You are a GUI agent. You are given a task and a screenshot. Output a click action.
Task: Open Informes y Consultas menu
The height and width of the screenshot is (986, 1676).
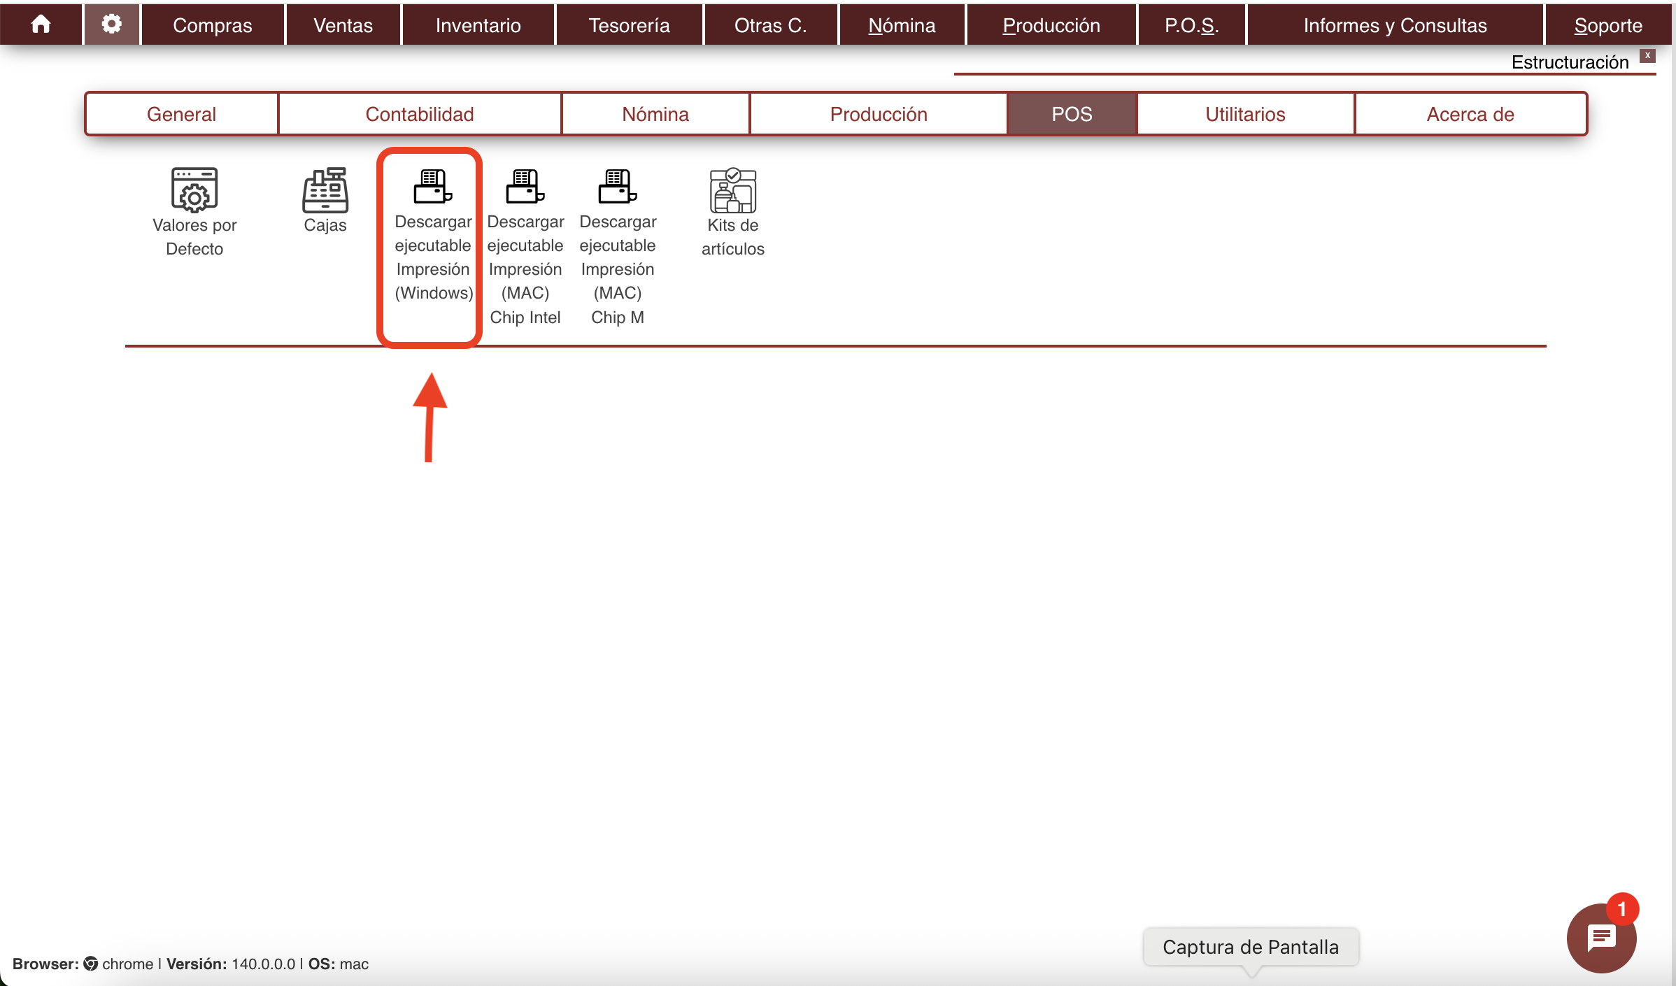(1395, 25)
